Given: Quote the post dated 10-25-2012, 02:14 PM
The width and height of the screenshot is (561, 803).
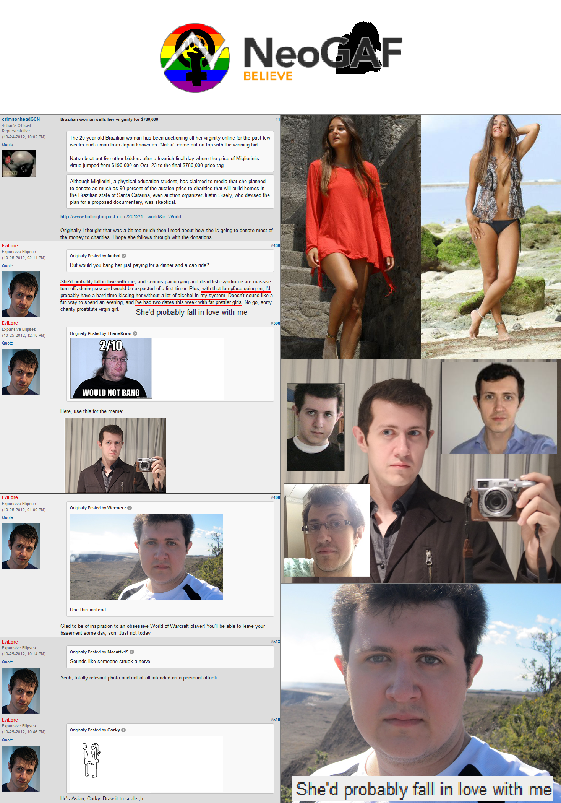Looking at the screenshot, I should [x=7, y=266].
